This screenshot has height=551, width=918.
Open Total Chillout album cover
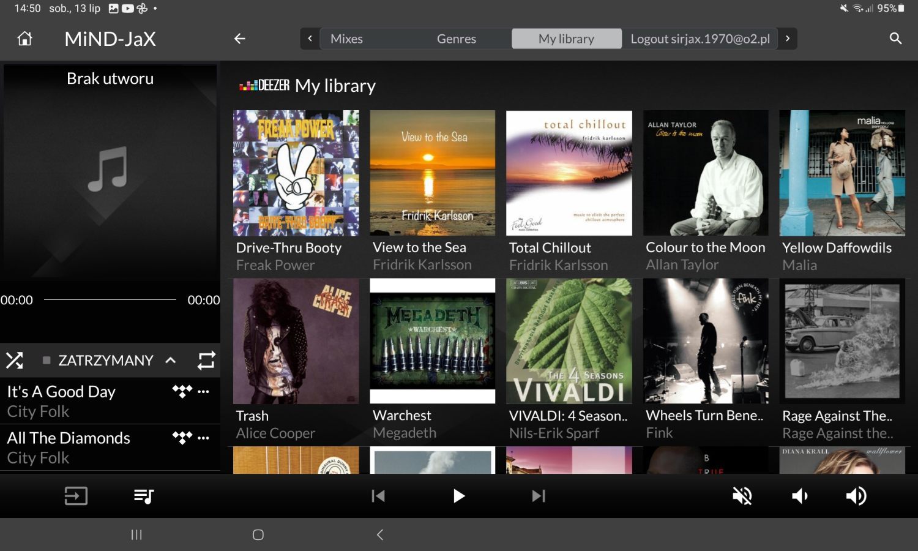point(569,173)
